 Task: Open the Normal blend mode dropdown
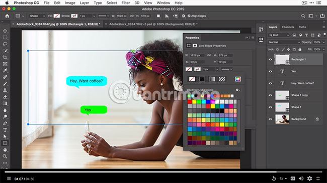tap(284, 42)
